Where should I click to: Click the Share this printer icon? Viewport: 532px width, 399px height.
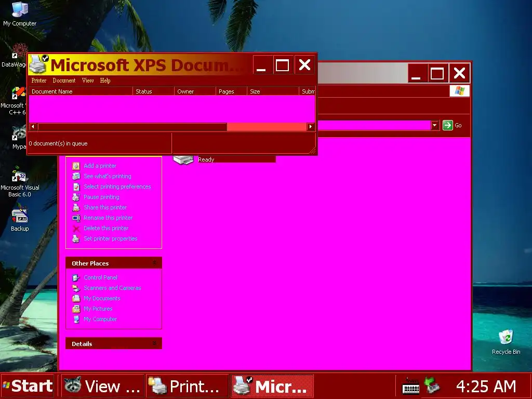(x=76, y=207)
